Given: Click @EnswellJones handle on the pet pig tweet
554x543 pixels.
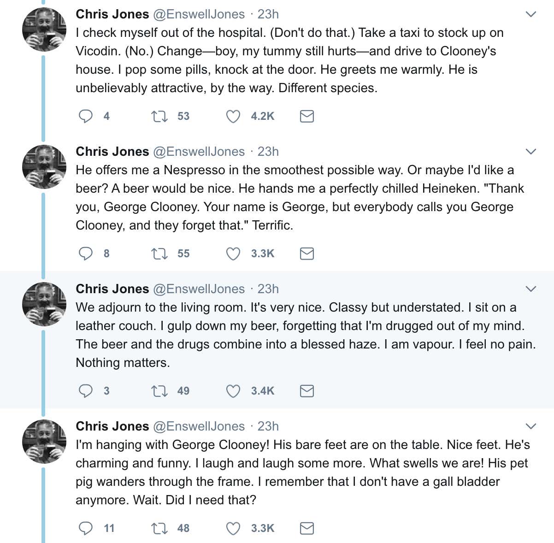Looking at the screenshot, I should pos(199,426).
